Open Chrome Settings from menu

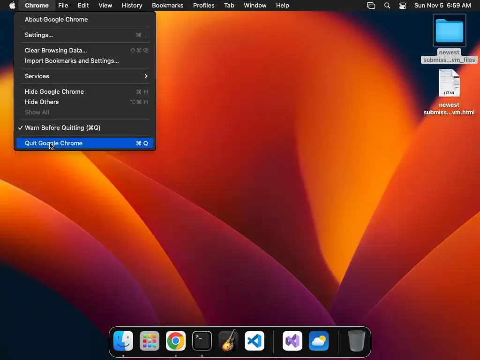(85, 35)
